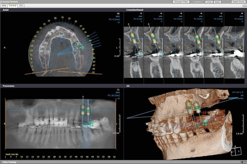This screenshot has height=164, width=247.
Task: Click the right tab-scroll arrow
Action: click(245, 6)
